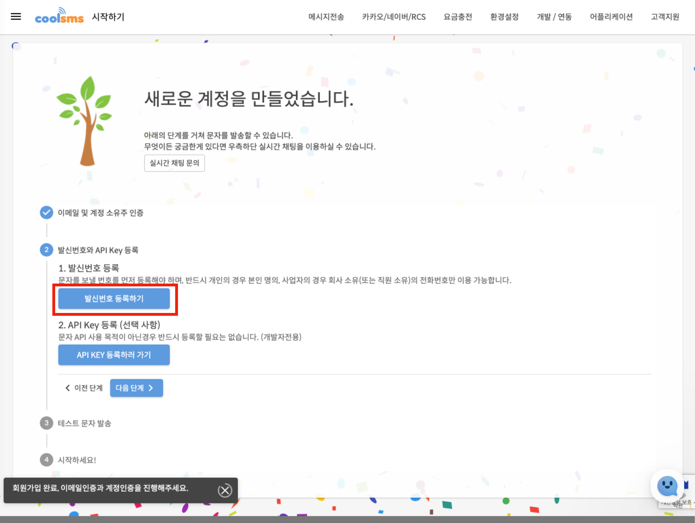Click the blue checkmark step one icon
This screenshot has height=523, width=695.
pyautogui.click(x=46, y=213)
